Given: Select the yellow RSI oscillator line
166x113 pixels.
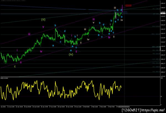Looking at the screenshot, I should [x=61, y=90].
